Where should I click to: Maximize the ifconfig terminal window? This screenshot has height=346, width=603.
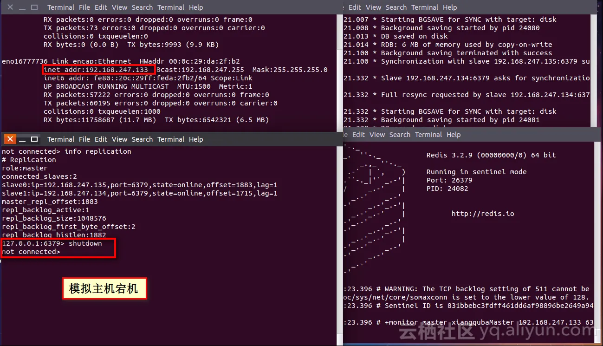click(x=34, y=7)
